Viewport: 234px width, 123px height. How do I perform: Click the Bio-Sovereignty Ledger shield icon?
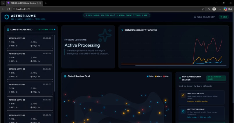tap(180, 78)
